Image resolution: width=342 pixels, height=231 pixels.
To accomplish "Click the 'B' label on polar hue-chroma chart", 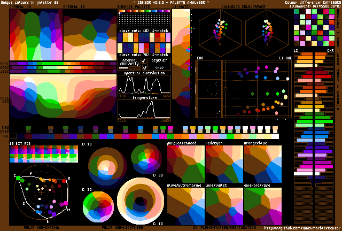I will (48, 221).
